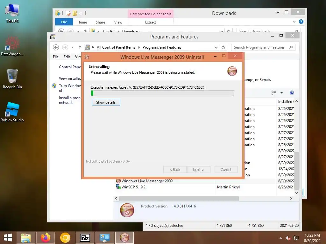Open Customize Quick Access Toolbar dropdown in Downloads
The height and width of the screenshot is (244, 326).
pos(81,13)
